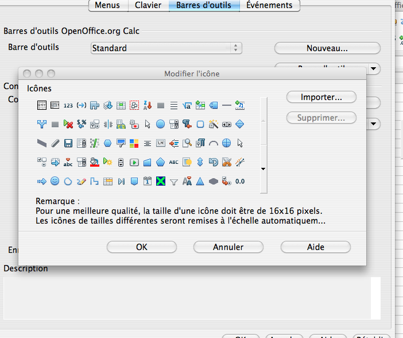Pick the blue puzzle piece icon

95,105
